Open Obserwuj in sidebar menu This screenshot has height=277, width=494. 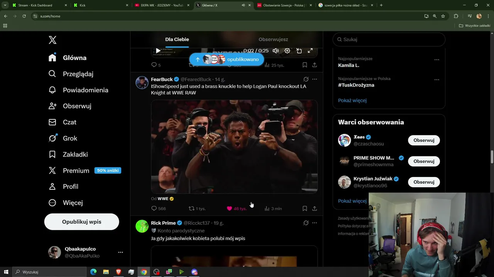[70, 106]
